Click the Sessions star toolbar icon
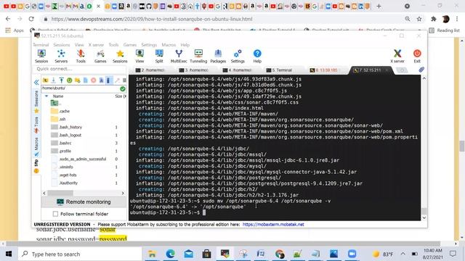Image resolution: width=465 pixels, height=261 pixels. tap(120, 56)
